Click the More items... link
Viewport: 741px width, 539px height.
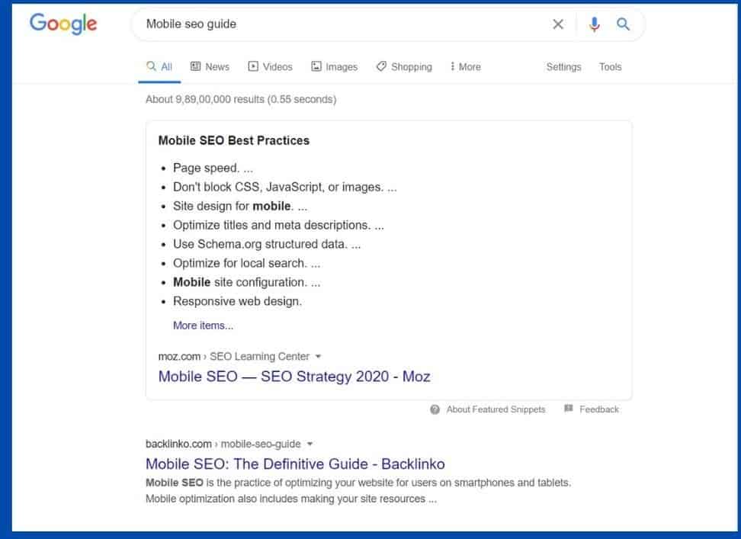click(204, 326)
